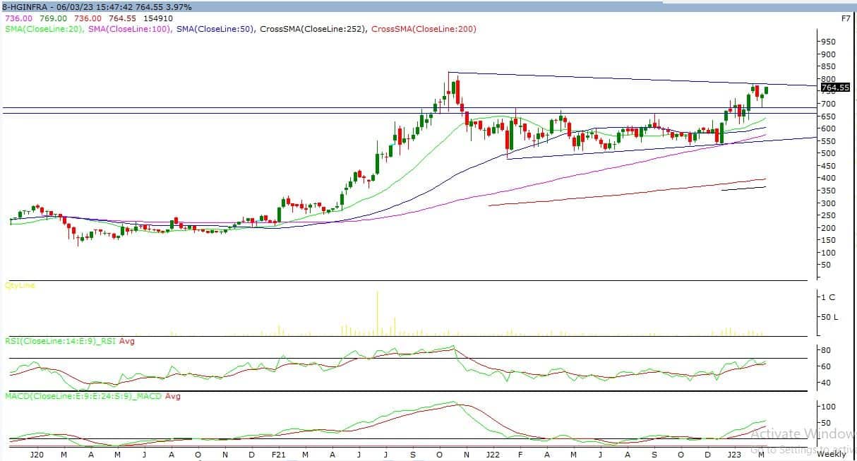Click the tallest yellow volume bar

[378, 312]
